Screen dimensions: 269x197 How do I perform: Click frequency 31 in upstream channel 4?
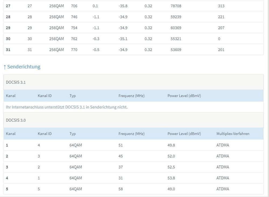[x=121, y=178]
